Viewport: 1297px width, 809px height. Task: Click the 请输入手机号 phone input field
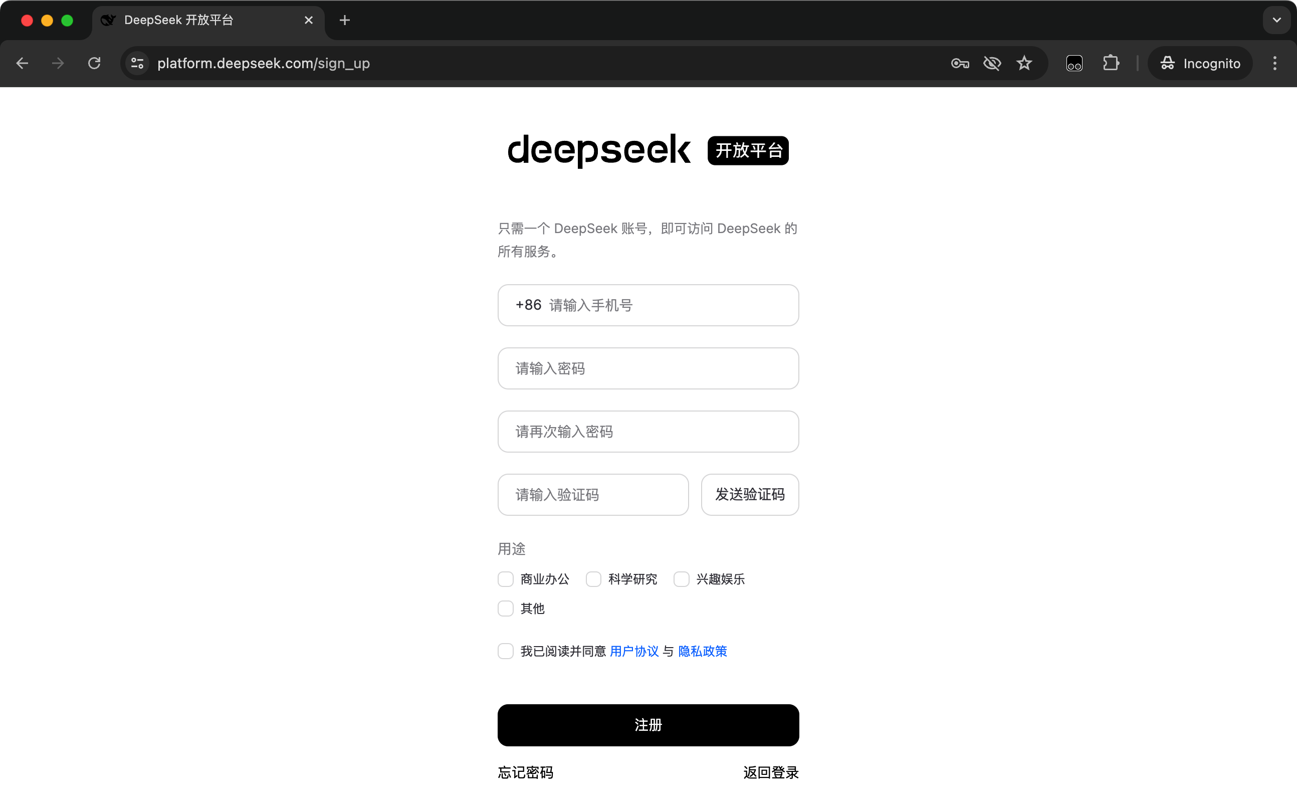(615, 305)
